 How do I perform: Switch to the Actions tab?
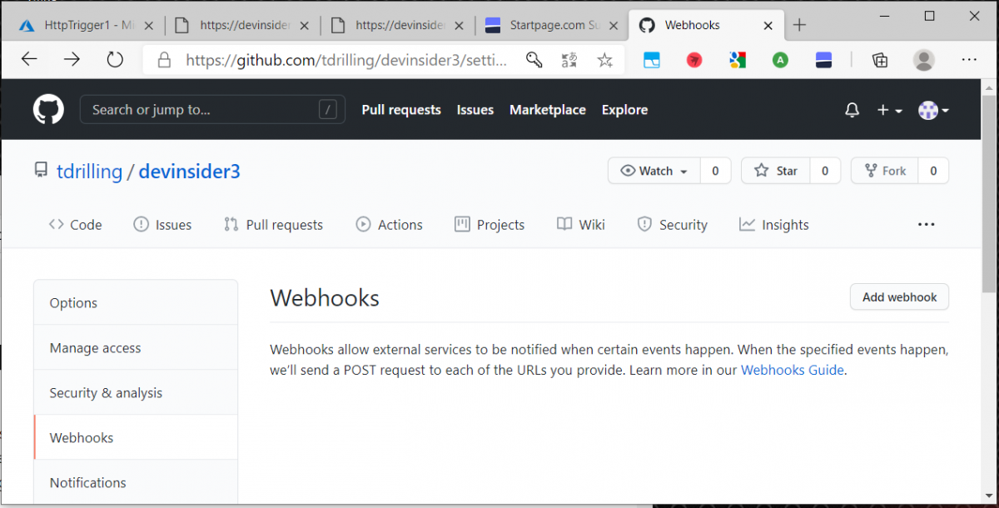click(389, 225)
